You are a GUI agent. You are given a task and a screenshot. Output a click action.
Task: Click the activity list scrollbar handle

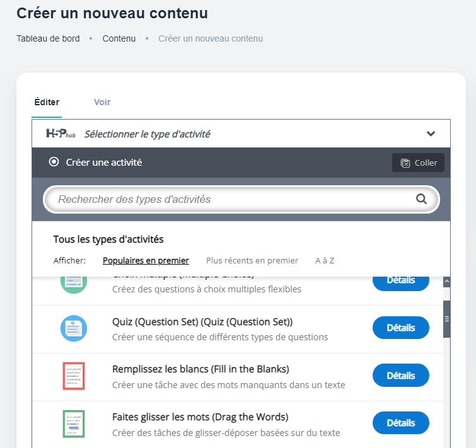[446, 318]
